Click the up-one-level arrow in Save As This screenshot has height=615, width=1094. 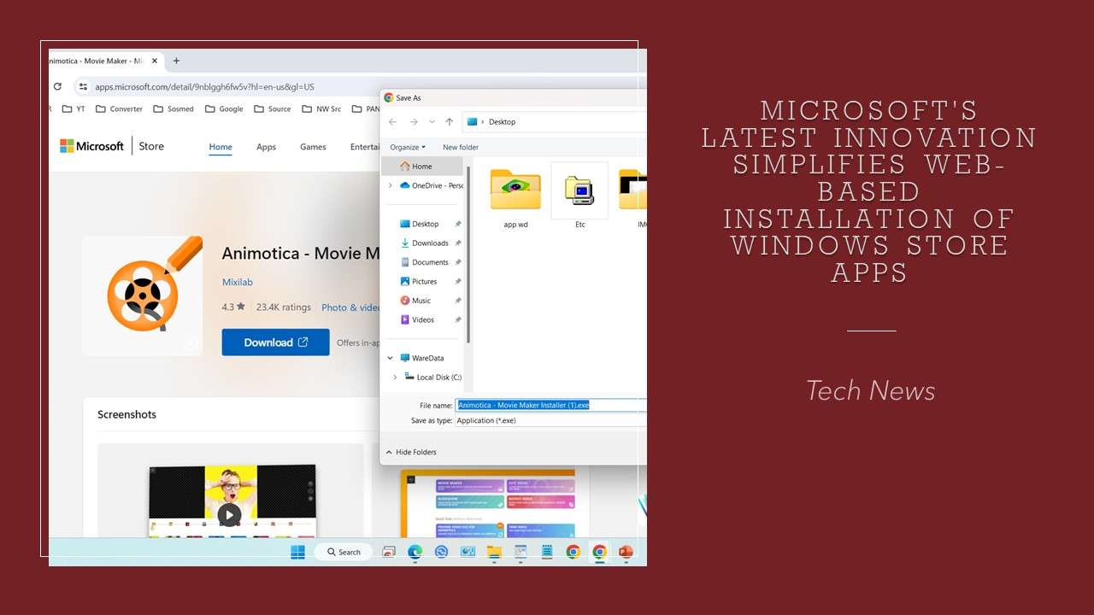[x=448, y=121]
